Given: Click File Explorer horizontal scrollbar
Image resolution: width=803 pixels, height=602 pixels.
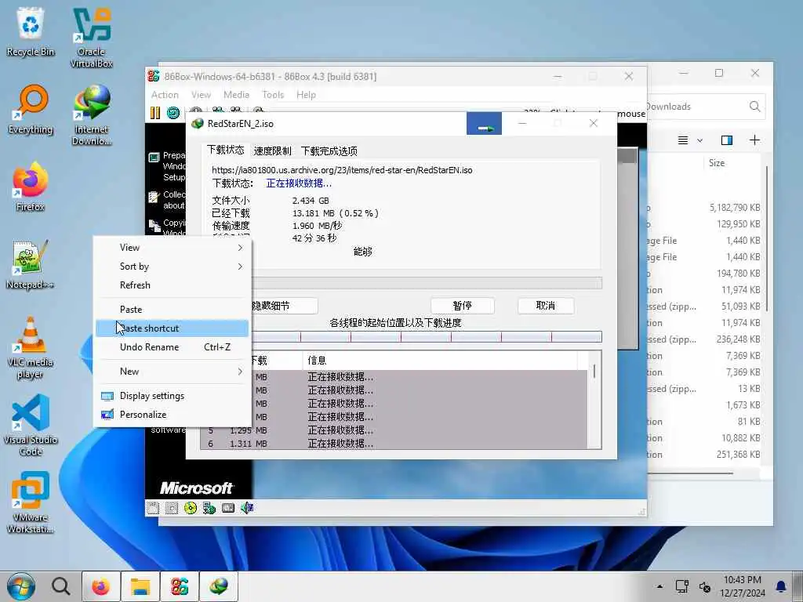Looking at the screenshot, I should click(690, 473).
